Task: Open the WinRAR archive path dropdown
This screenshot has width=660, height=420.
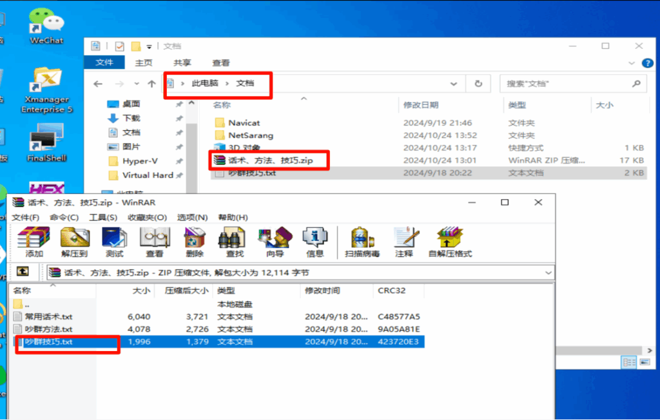Action: (549, 272)
